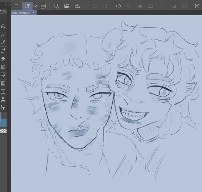
Task: Select the transparent color swatch
Action: (4, 131)
